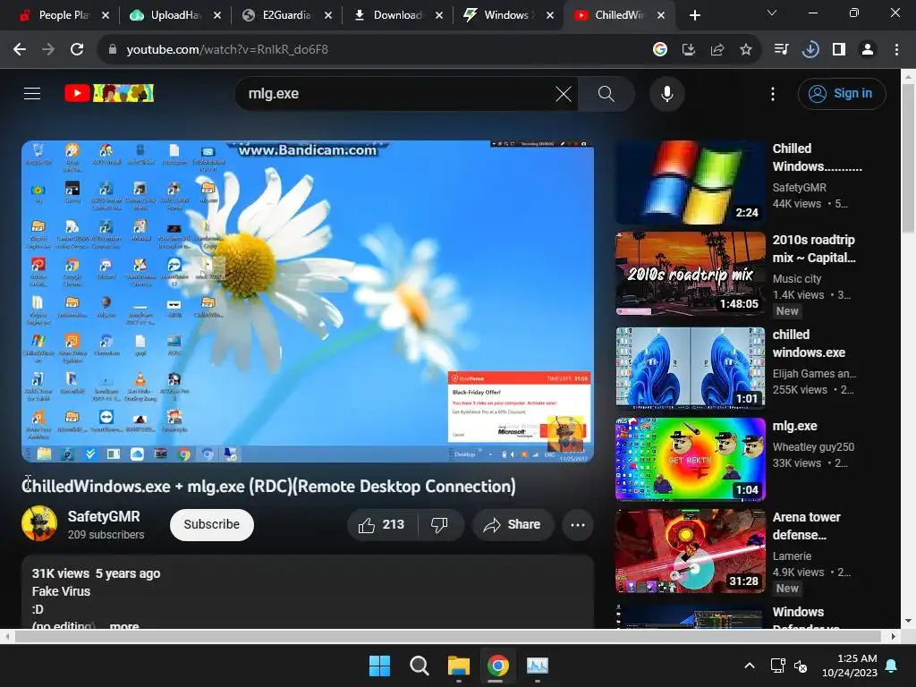This screenshot has height=687, width=916.
Task: Click the Chrome taskbar icon
Action: coord(497,666)
